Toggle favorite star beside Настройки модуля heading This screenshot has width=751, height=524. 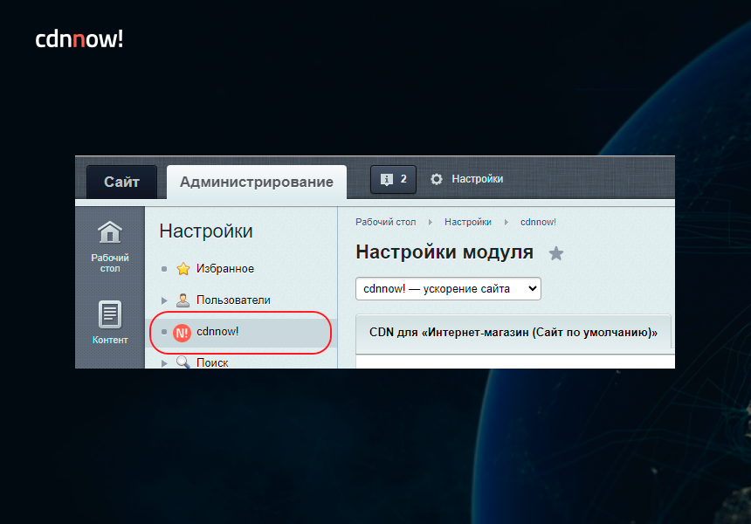coord(556,252)
